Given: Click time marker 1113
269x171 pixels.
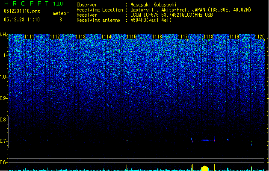Looking at the screenshot, I should 81,37.
